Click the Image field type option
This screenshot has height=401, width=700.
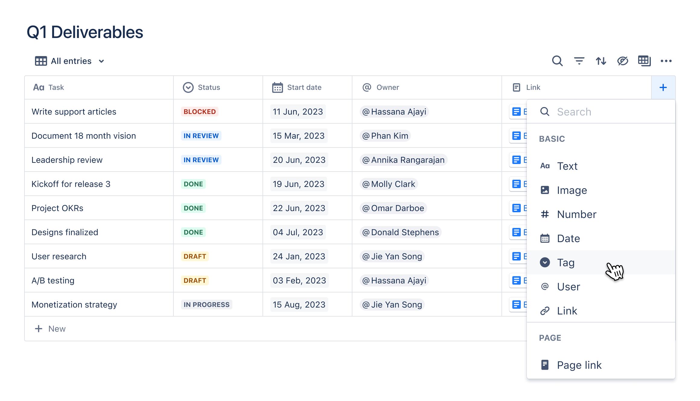(572, 190)
